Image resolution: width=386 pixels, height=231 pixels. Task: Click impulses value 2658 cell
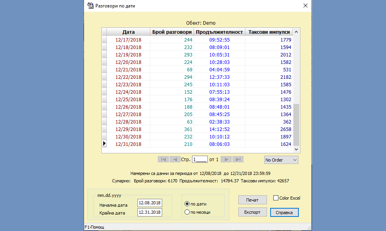coord(269,129)
